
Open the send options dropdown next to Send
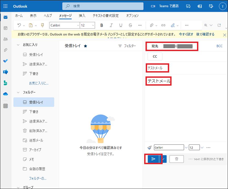pyautogui.click(x=163, y=159)
